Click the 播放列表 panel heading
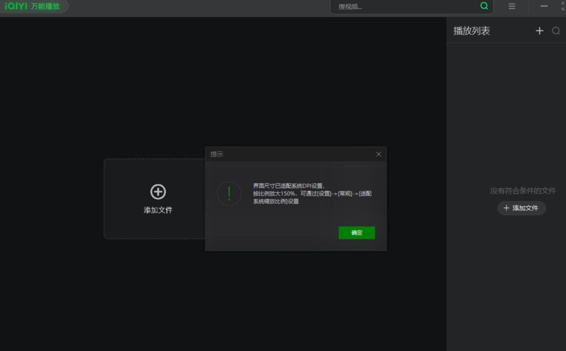The image size is (566, 351). tap(472, 31)
